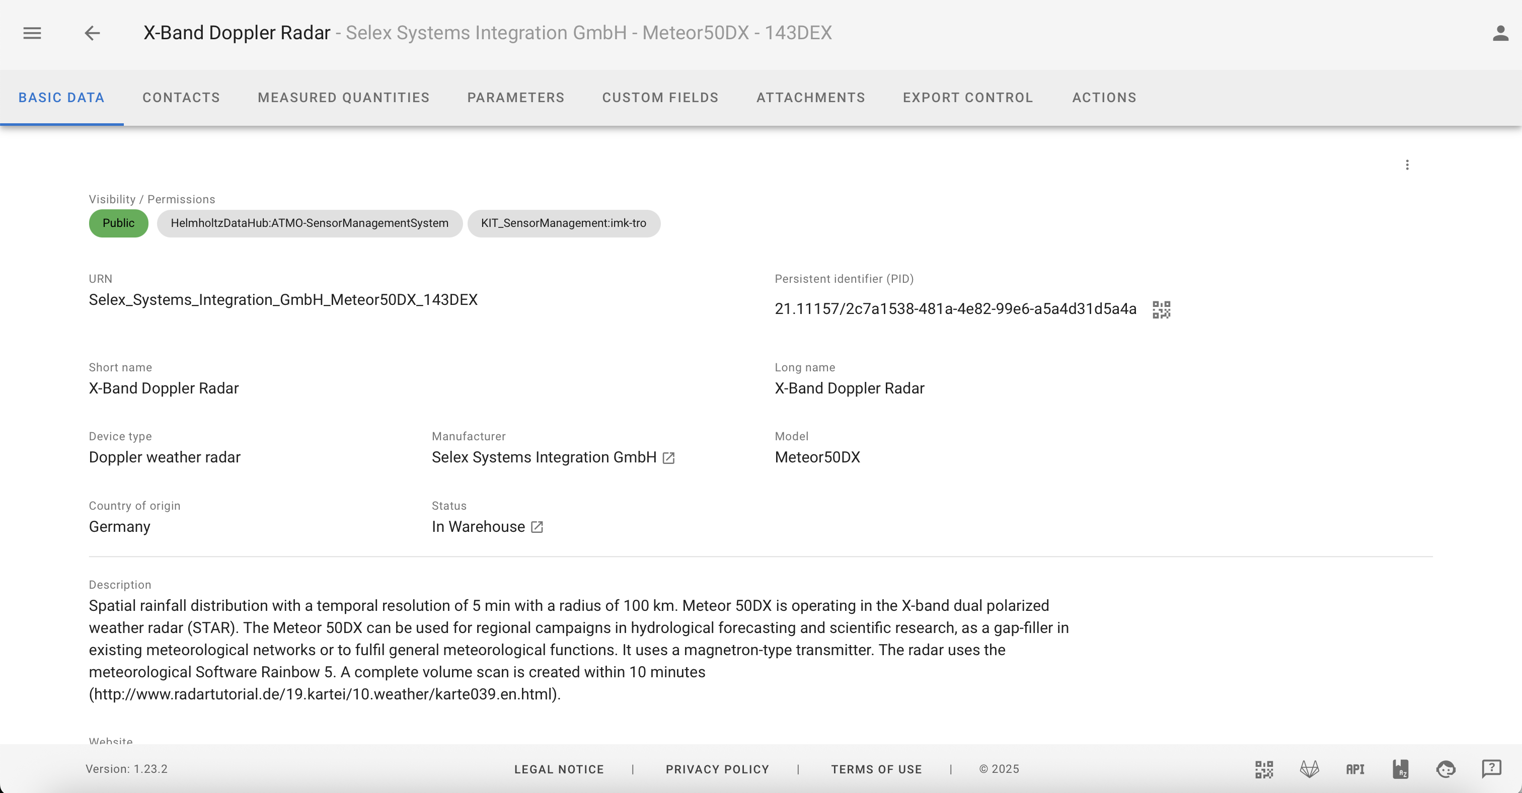Open the three-dot more options menu
The image size is (1522, 793).
(x=1407, y=165)
